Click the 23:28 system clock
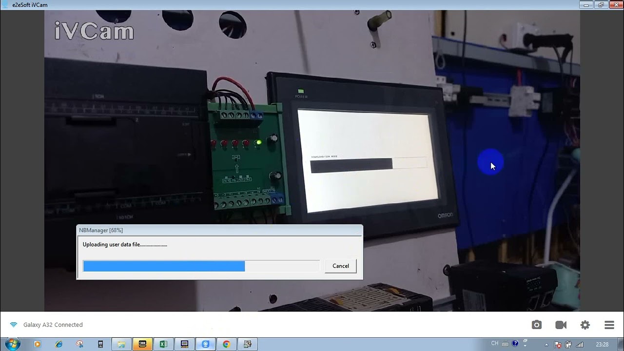Viewport: 624px width, 351px height. pos(602,345)
